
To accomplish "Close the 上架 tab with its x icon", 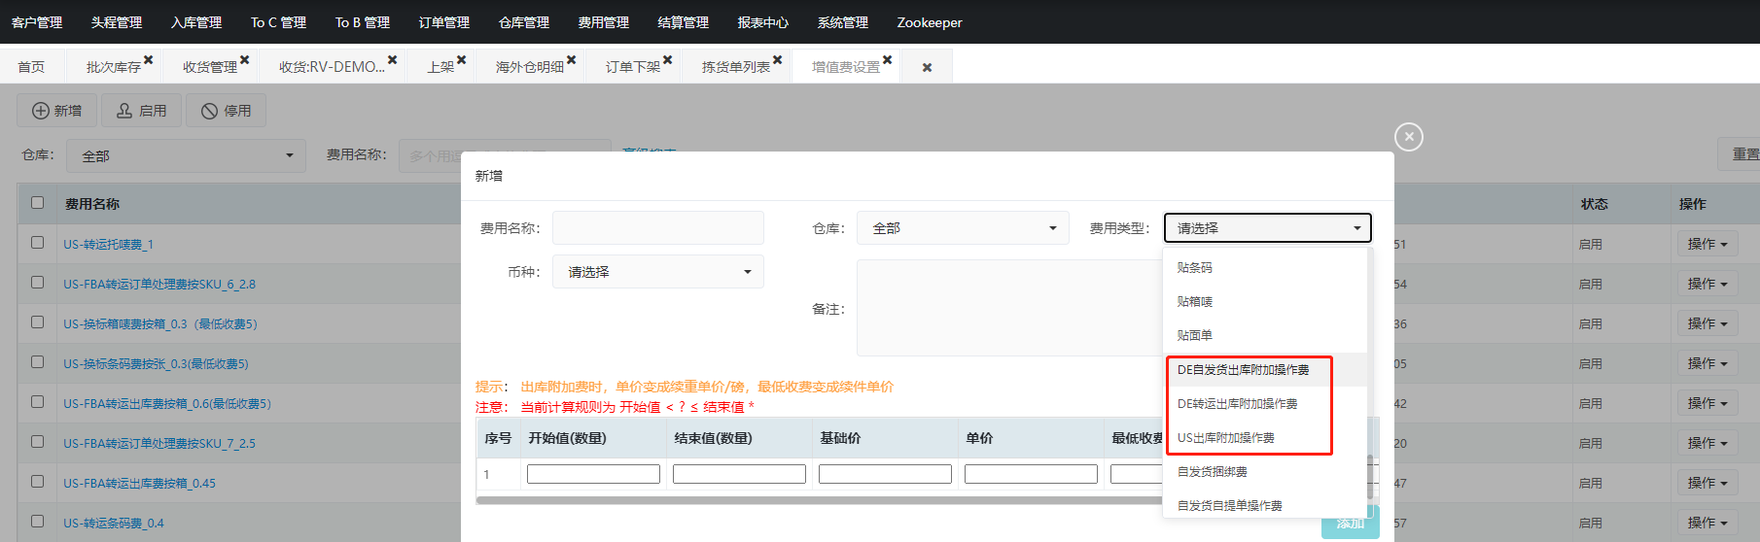I will coord(462,60).
